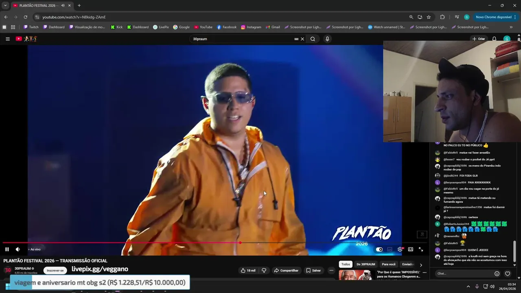Open the taskbar volume control
The height and width of the screenshot is (293, 521).
tap(492, 286)
